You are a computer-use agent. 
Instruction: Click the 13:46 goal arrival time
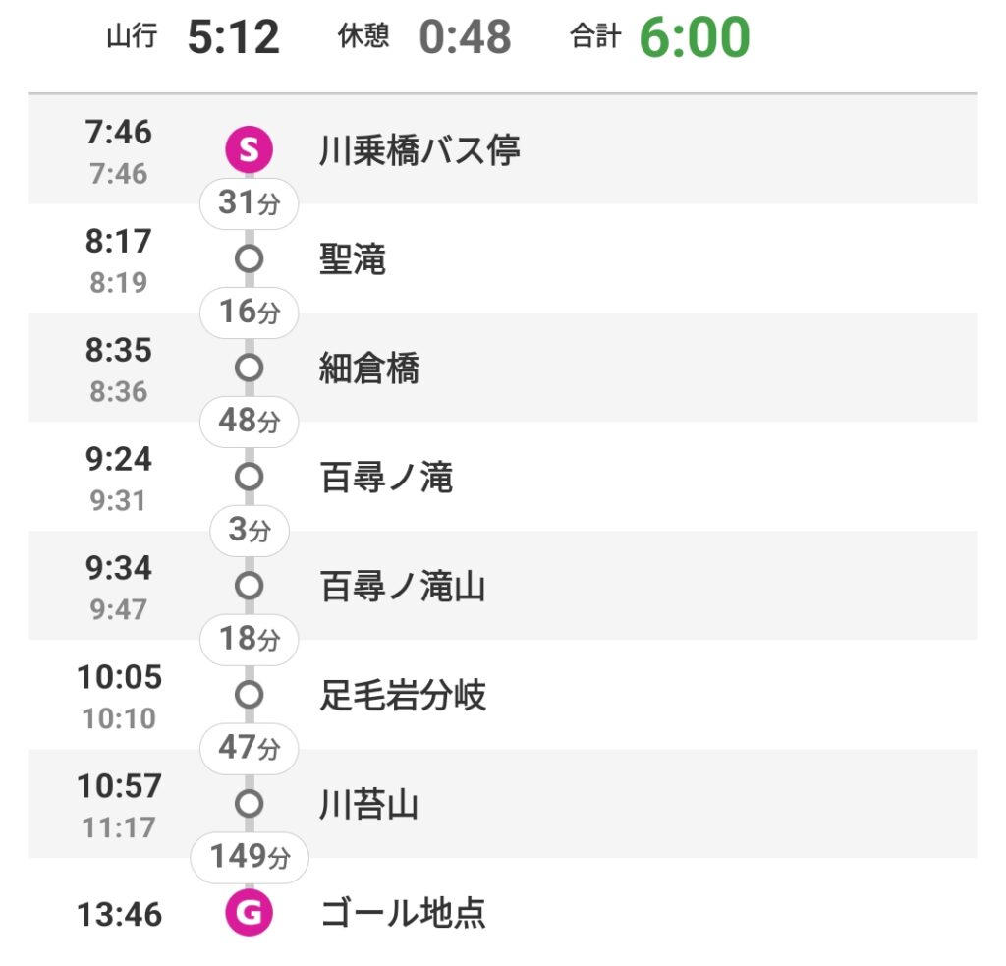coord(119,914)
